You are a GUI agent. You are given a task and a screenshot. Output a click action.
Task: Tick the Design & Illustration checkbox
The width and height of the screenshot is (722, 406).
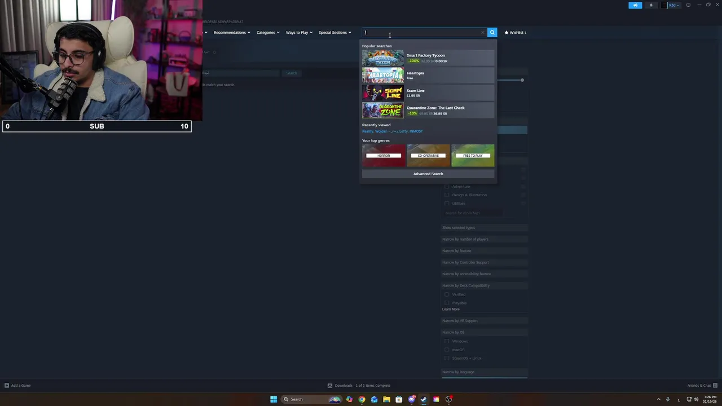tap(447, 195)
